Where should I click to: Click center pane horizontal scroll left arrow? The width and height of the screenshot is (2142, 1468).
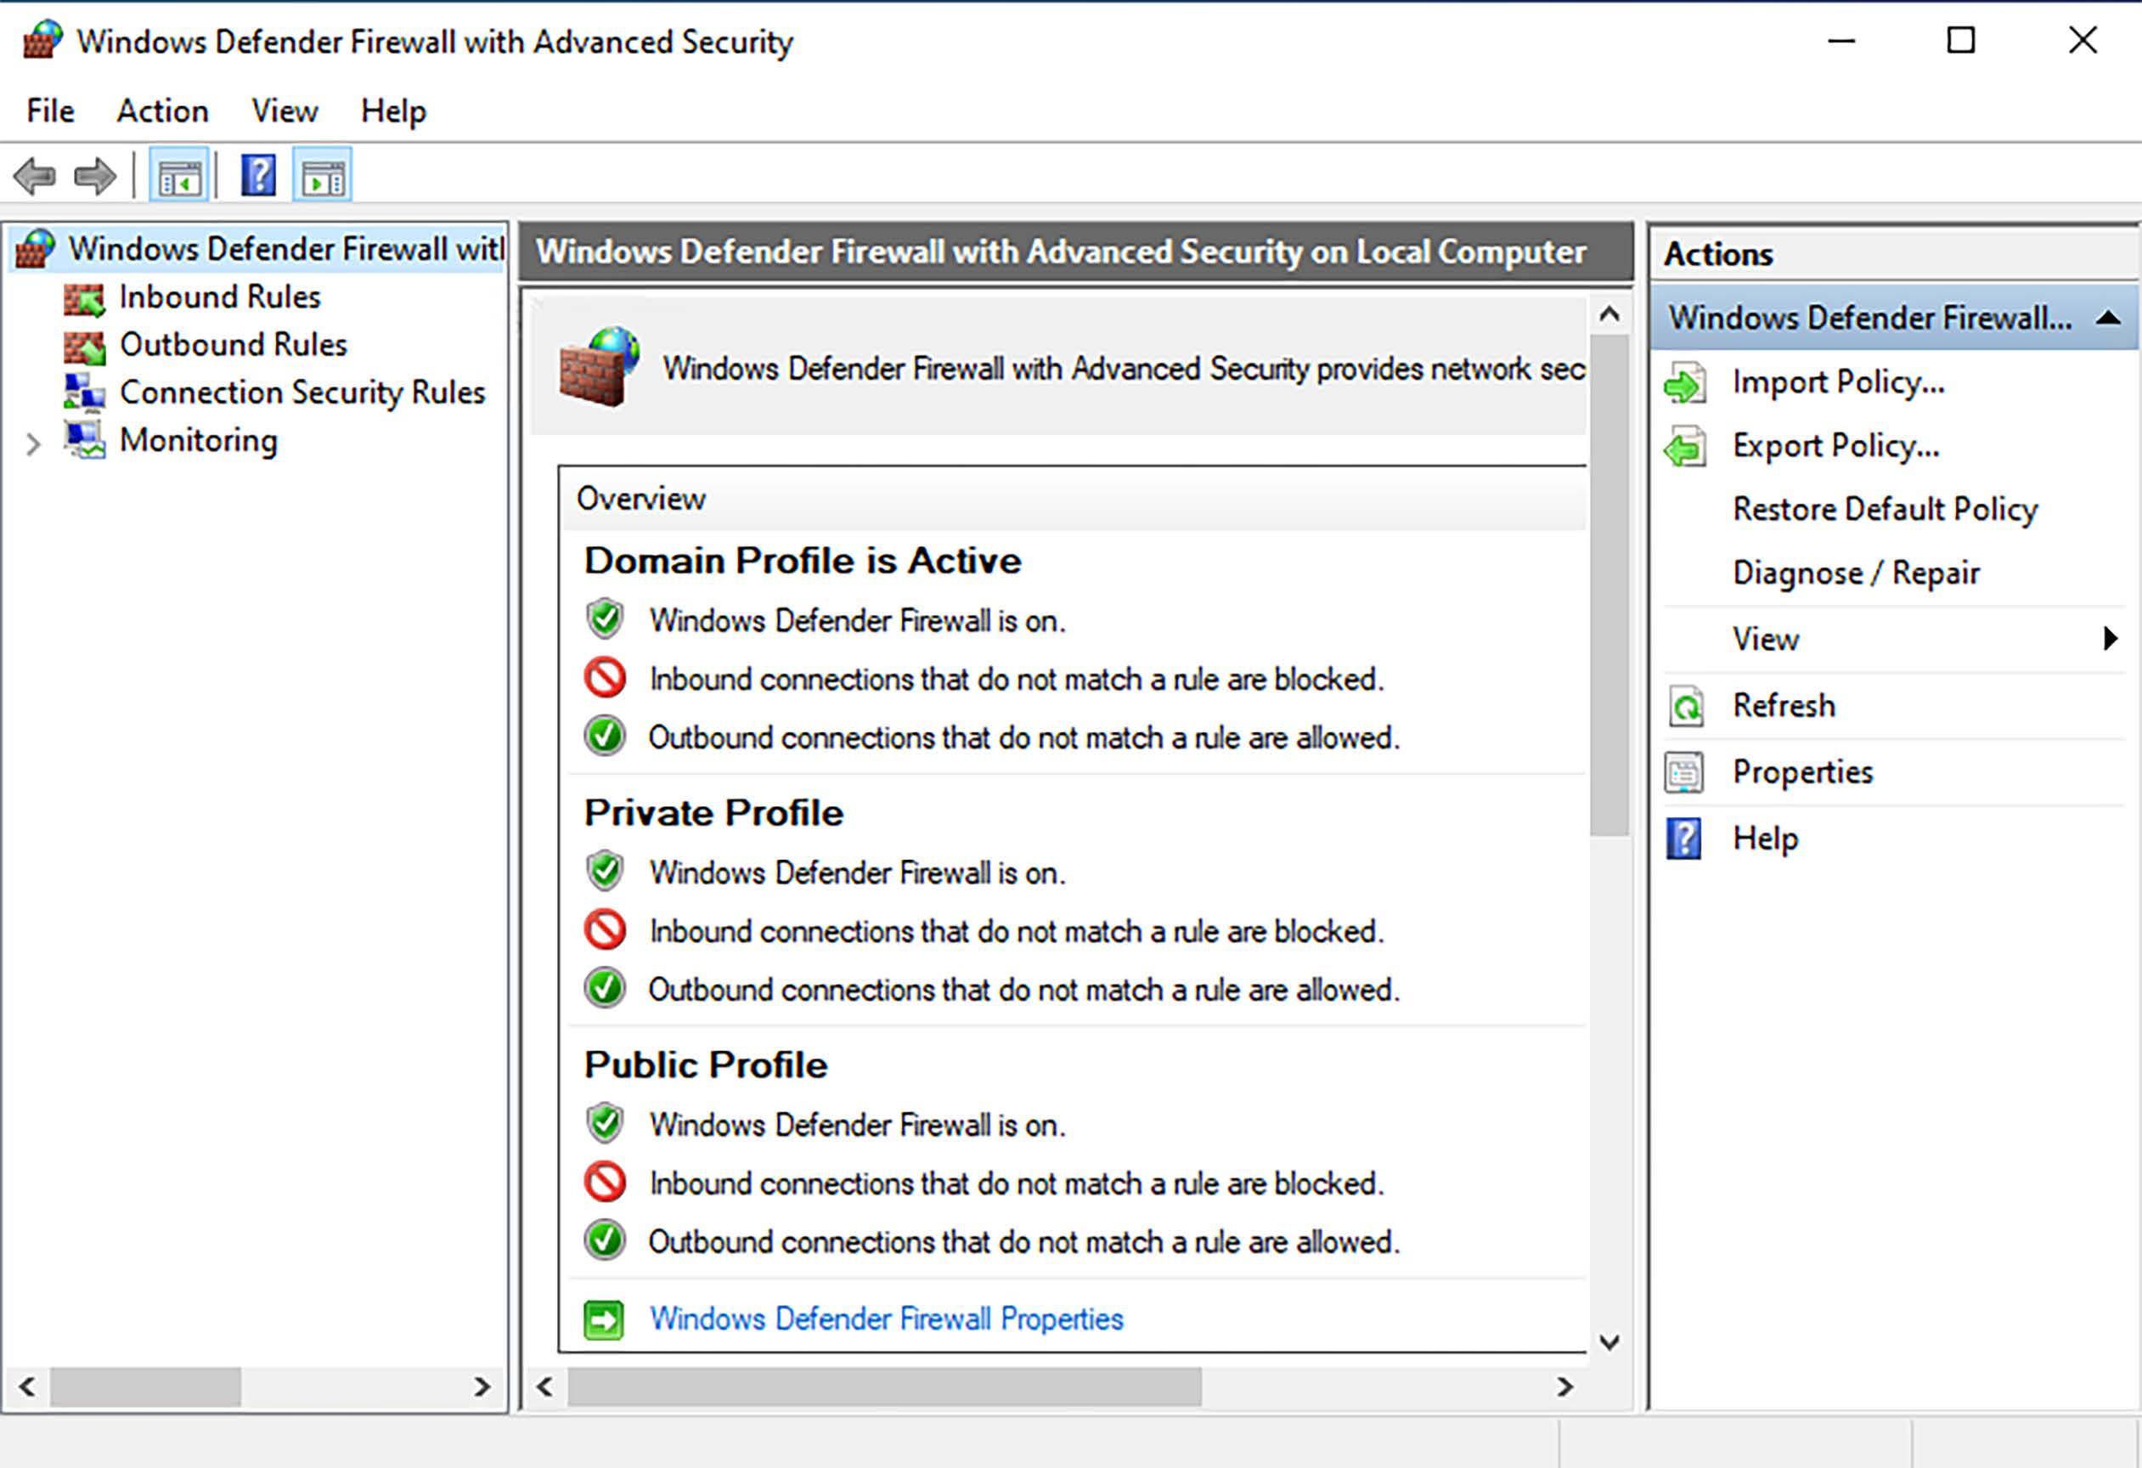[x=544, y=1386]
